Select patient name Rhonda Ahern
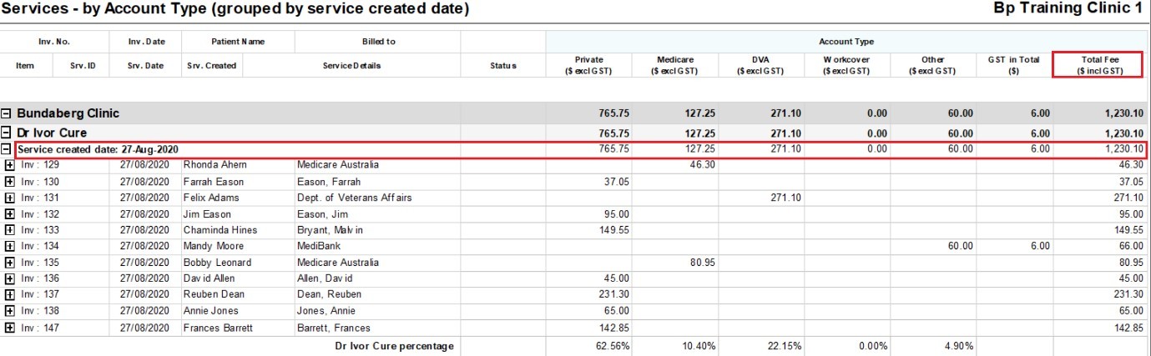The image size is (1151, 356). pos(215,165)
